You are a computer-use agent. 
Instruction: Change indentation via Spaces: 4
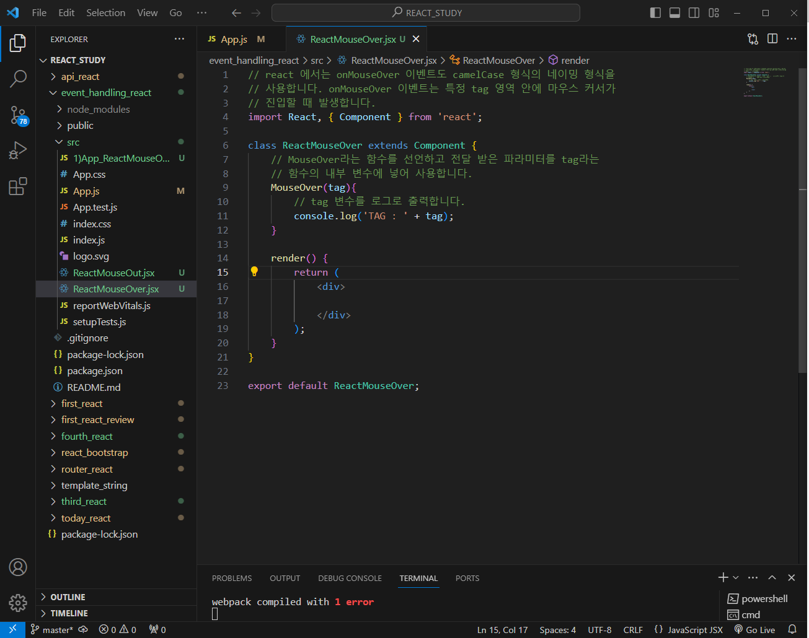pos(557,629)
